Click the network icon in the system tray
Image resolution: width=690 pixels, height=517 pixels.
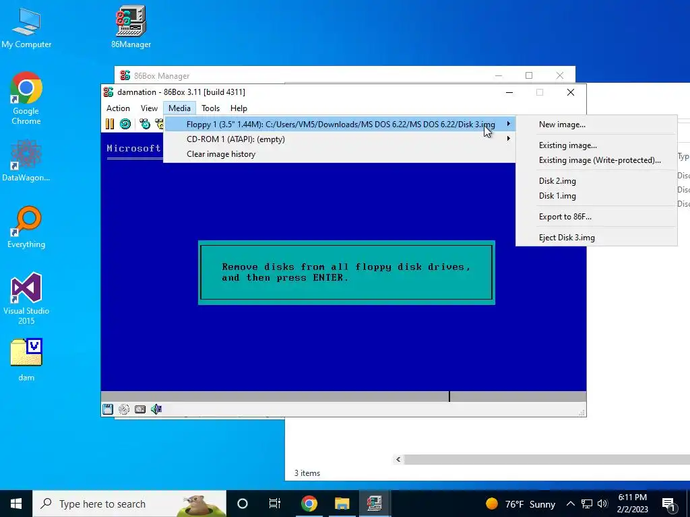[587, 504]
